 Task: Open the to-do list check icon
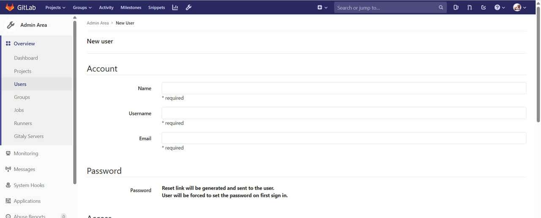tap(484, 8)
